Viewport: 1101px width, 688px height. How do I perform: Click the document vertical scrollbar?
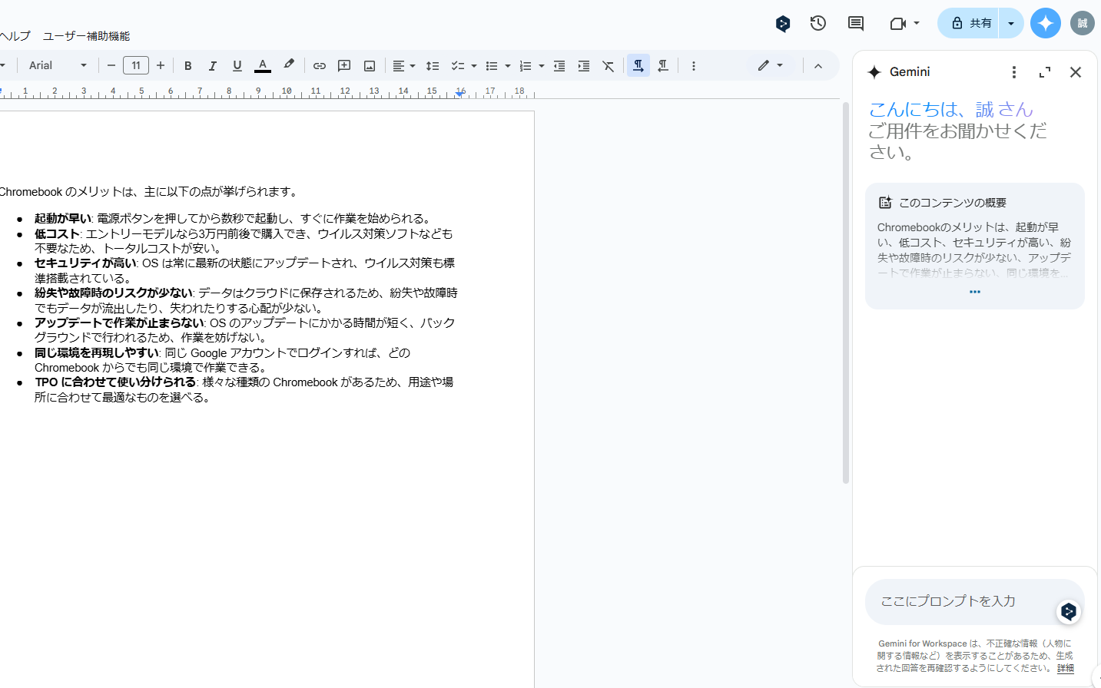pyautogui.click(x=846, y=292)
